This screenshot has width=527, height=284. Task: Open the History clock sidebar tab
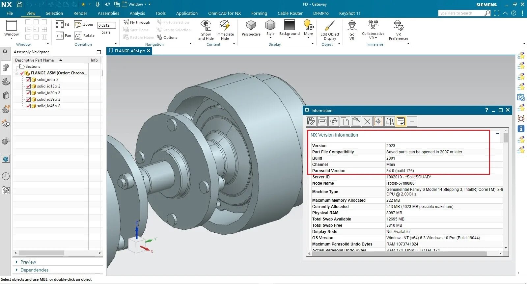coord(6,176)
